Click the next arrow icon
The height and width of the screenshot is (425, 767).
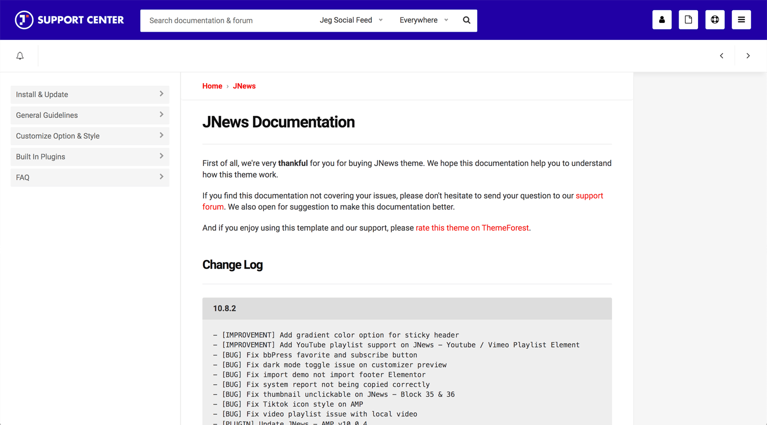click(x=748, y=56)
